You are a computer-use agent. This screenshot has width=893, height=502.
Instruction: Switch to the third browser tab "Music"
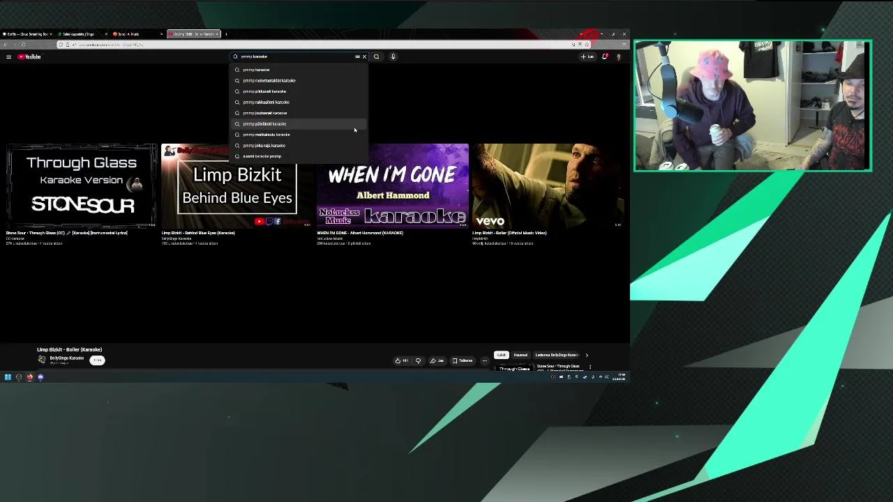tap(137, 33)
